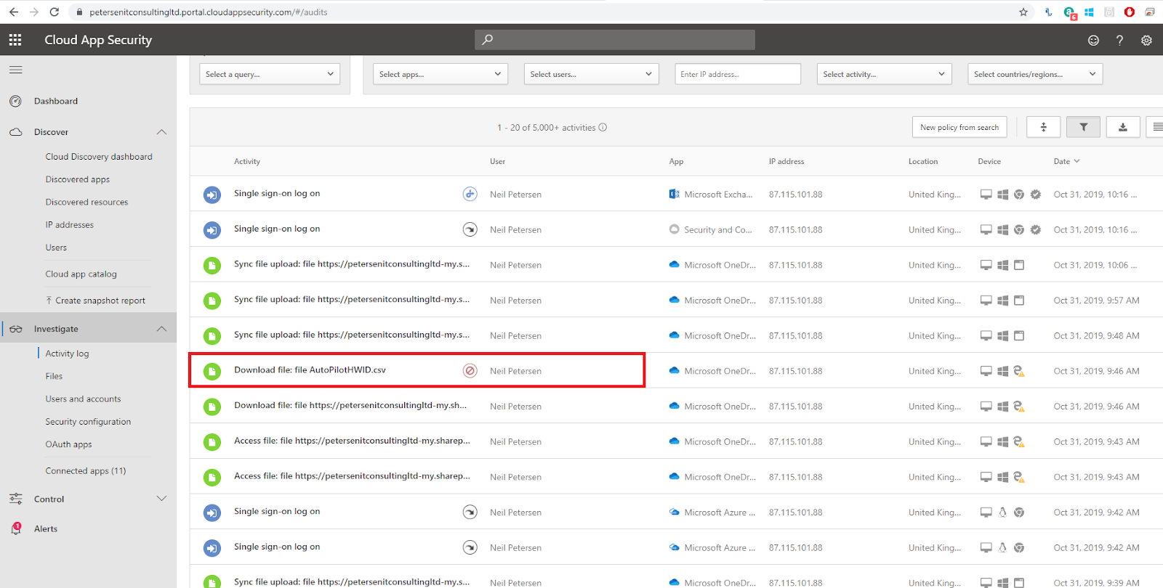The width and height of the screenshot is (1163, 588).
Task: Open the Select apps dropdown
Action: tap(440, 74)
